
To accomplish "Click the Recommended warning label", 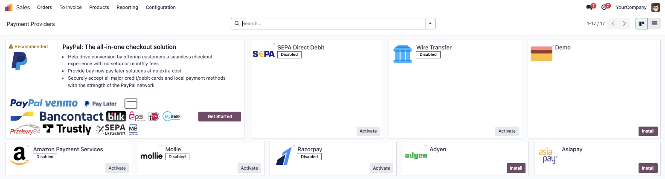I will click(28, 47).
